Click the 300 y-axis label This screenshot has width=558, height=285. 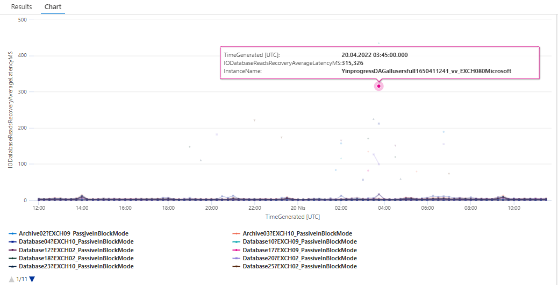click(22, 92)
